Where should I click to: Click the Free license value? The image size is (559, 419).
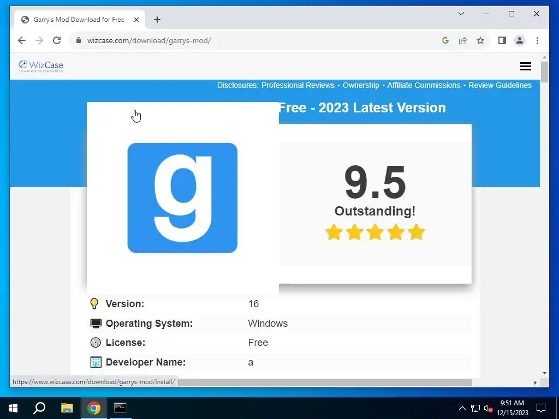coord(258,343)
